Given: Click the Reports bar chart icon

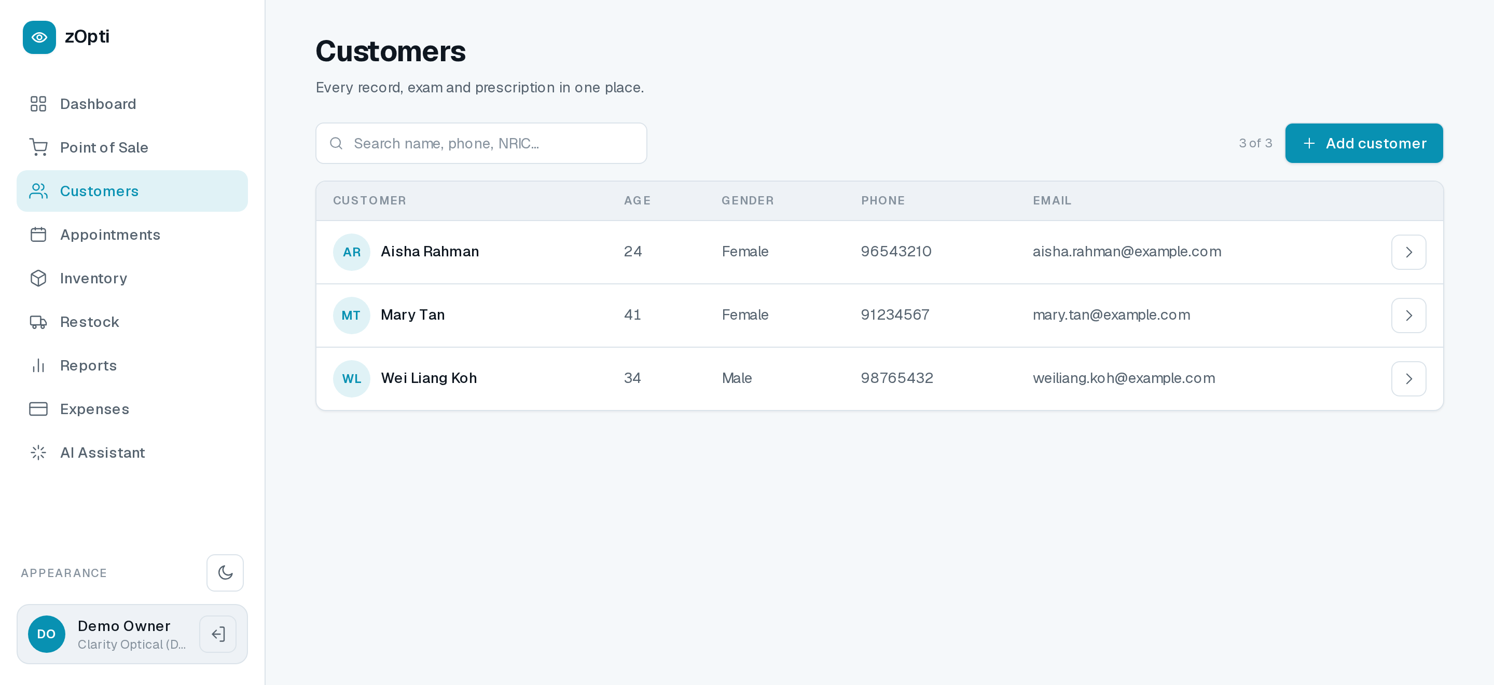Looking at the screenshot, I should [38, 365].
